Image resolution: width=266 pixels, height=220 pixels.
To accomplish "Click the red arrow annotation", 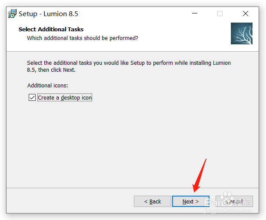I will (x=199, y=176).
